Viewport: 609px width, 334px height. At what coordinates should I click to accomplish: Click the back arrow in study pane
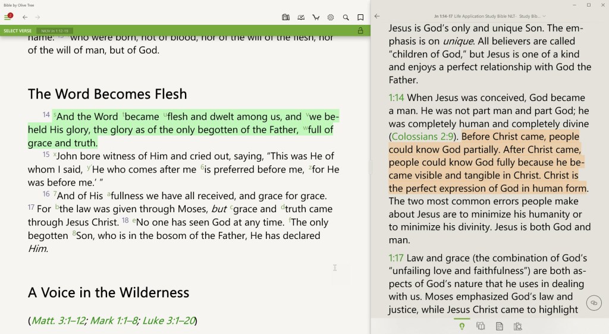pyautogui.click(x=377, y=16)
